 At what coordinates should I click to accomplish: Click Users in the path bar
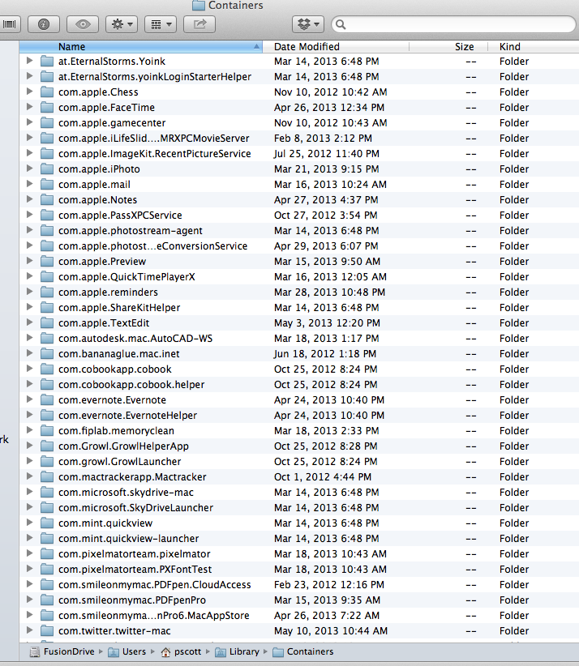127,651
